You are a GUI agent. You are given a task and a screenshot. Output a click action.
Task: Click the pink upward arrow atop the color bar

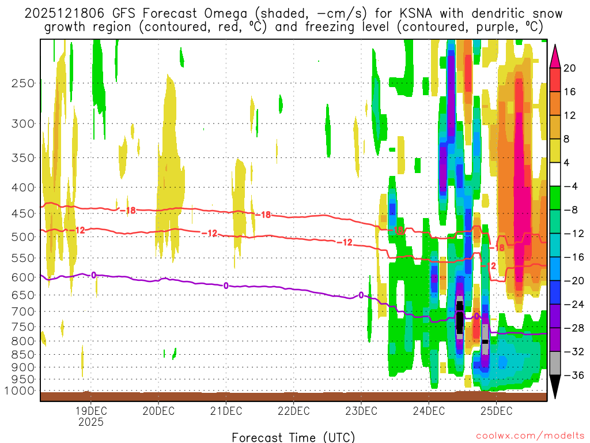[555, 56]
